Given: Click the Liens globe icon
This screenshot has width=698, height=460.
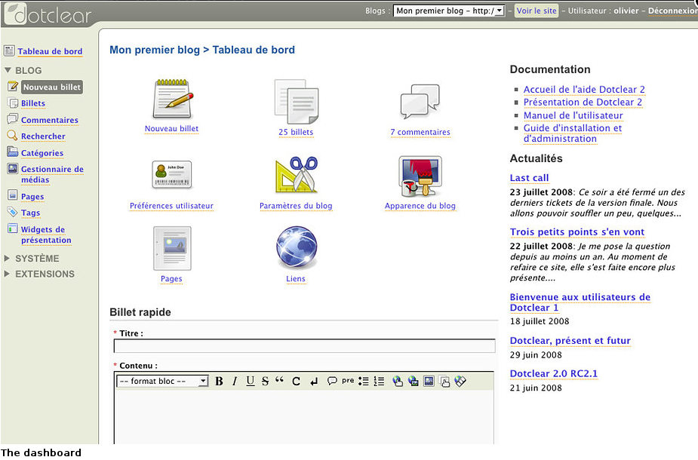Looking at the screenshot, I should click(x=297, y=247).
